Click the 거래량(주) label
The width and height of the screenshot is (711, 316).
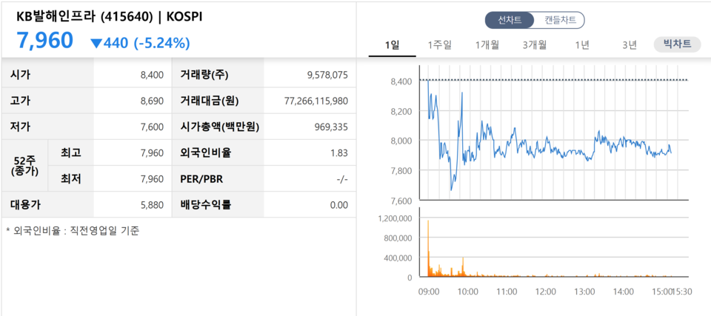205,75
